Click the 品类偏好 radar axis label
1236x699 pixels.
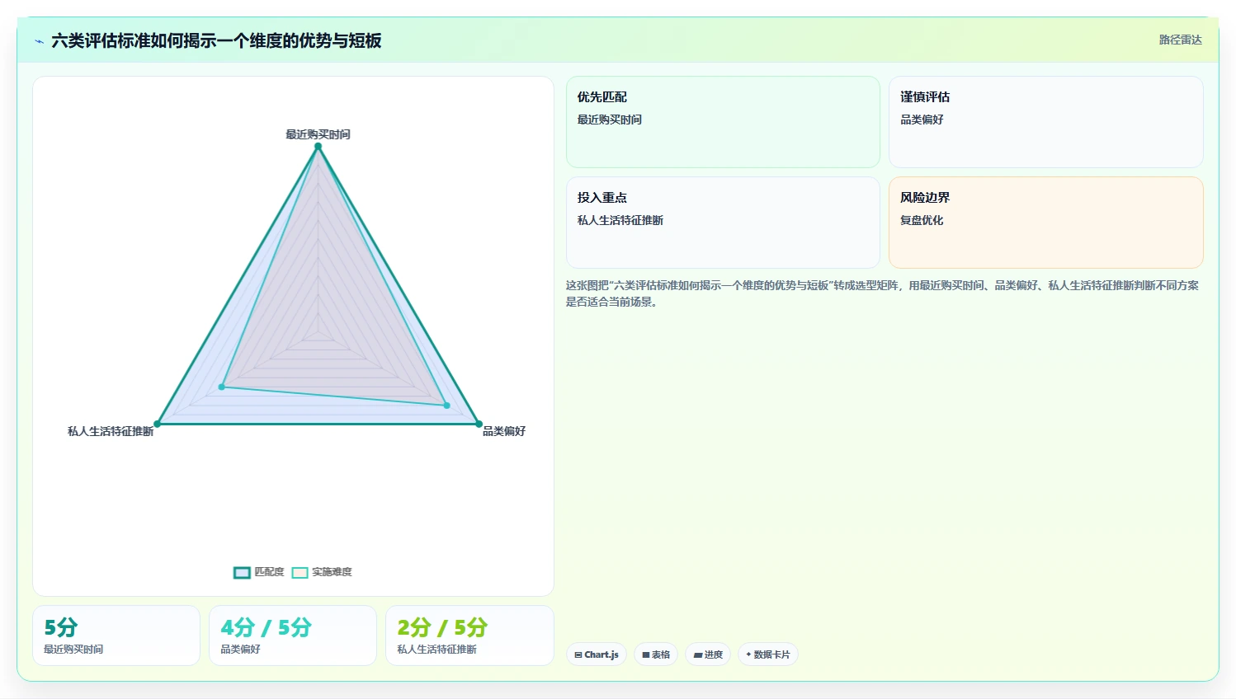coord(504,431)
